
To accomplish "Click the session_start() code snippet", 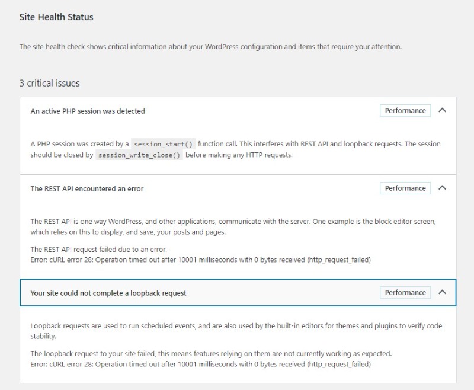I will 163,144.
